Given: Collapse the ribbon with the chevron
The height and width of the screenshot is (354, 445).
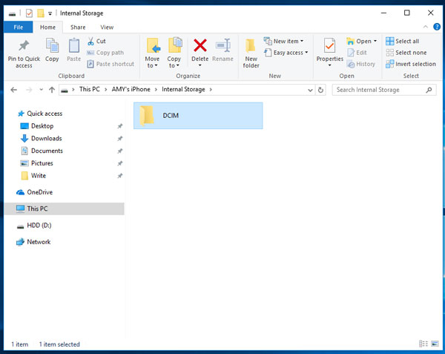Looking at the screenshot, I should [x=426, y=27].
